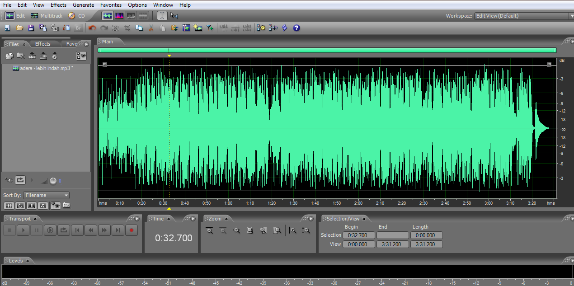The height and width of the screenshot is (286, 574).
Task: Enable Spectral View display toggle
Action: 119,15
